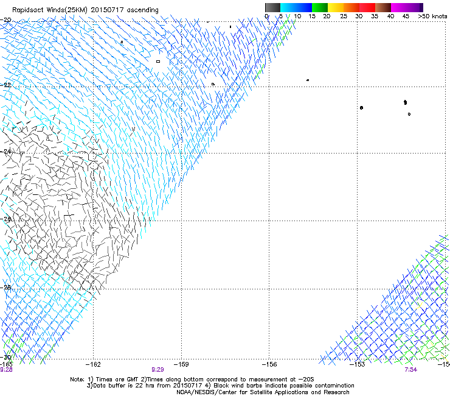
Task: Click the purple '7:54' time label
Action: click(x=411, y=370)
